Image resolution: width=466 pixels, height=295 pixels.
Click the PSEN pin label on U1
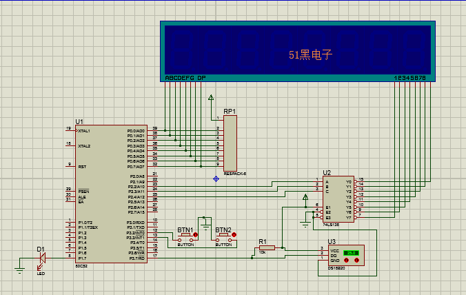click(83, 192)
